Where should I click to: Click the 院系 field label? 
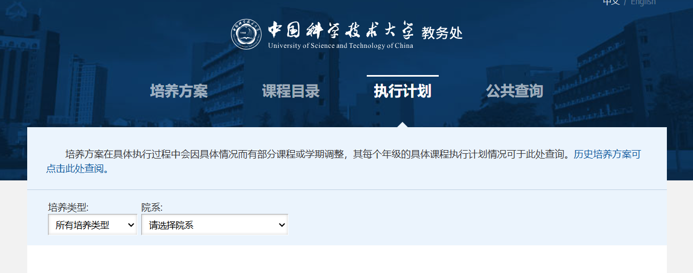[x=152, y=208]
